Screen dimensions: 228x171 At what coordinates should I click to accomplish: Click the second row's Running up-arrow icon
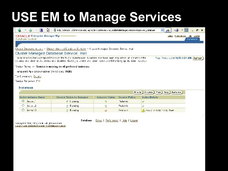[67, 106]
